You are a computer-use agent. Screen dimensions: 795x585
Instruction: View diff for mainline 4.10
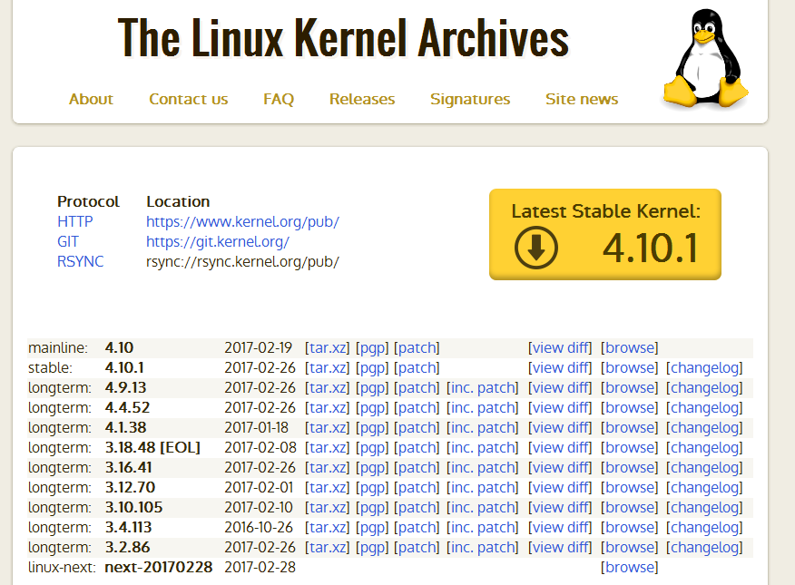point(560,348)
